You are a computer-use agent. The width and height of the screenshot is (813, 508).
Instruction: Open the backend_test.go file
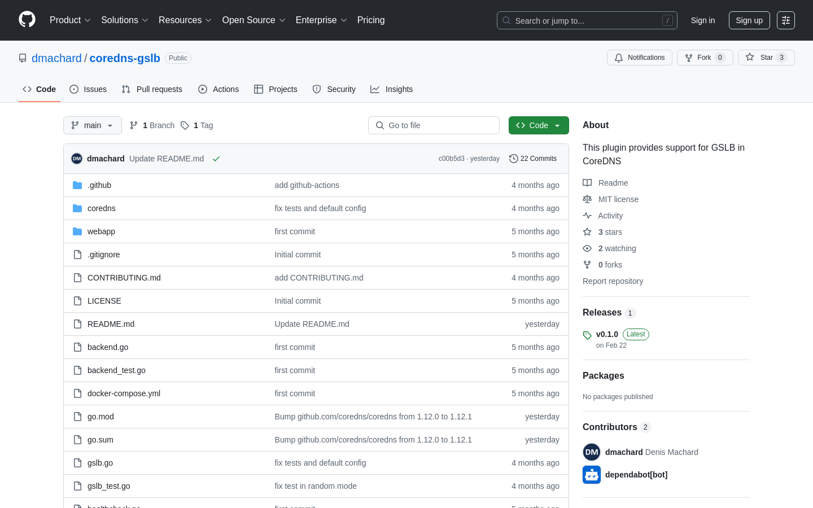point(116,370)
